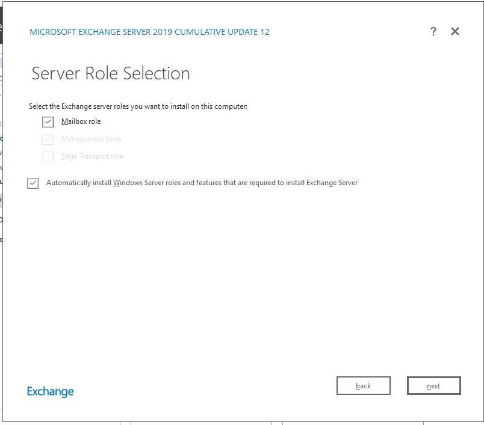The image size is (484, 425).
Task: Click the Exchange Server 2019 Cumulative Update title
Action: (x=149, y=32)
